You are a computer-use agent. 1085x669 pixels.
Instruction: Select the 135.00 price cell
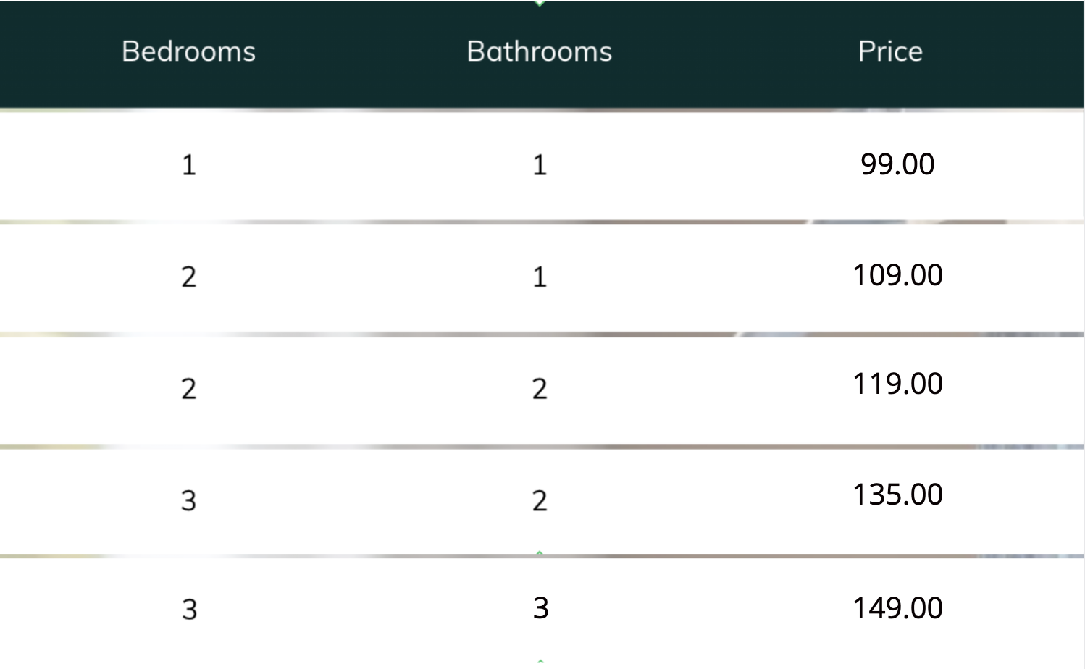coord(897,495)
